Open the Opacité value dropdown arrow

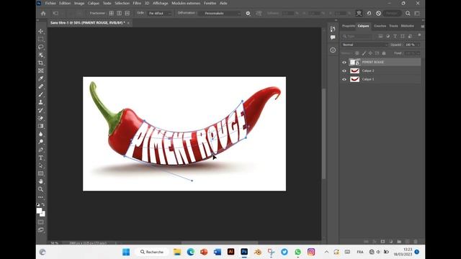click(x=418, y=45)
